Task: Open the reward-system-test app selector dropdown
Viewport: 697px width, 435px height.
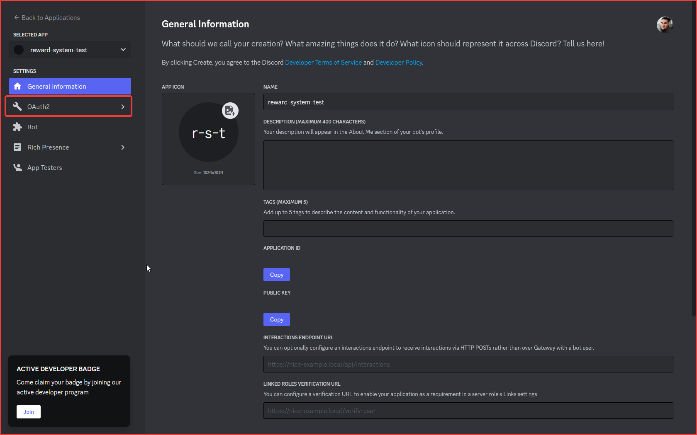Action: [70, 50]
